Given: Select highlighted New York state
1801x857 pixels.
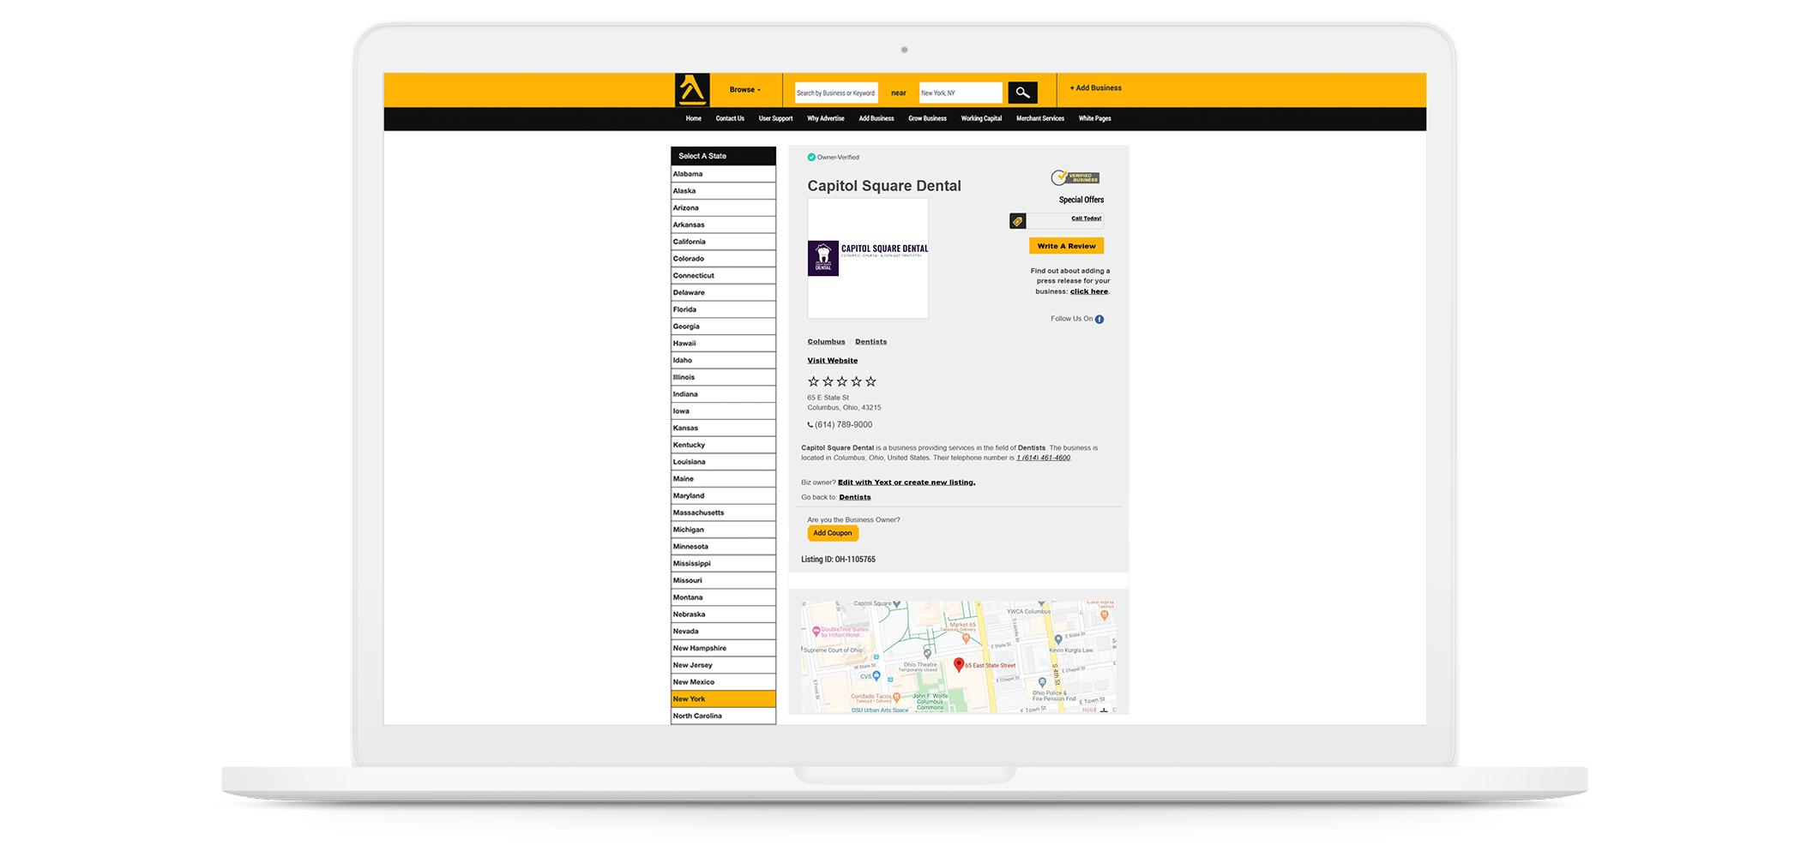Looking at the screenshot, I should click(x=723, y=699).
